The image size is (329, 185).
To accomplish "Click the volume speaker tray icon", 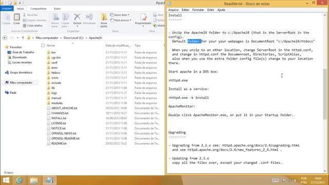I will [x=295, y=180].
